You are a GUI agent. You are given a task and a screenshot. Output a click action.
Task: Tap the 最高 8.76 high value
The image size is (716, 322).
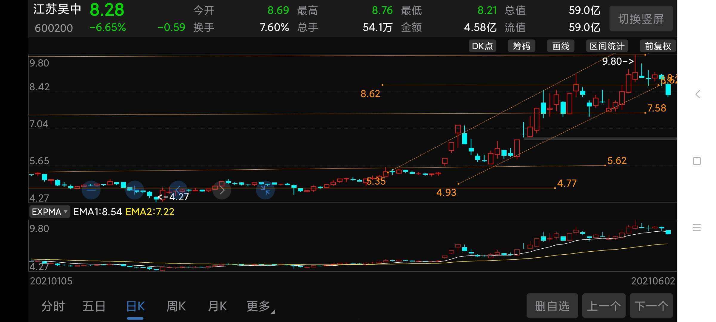point(382,10)
